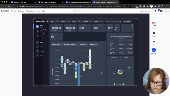
Task: Click the January 2022 row in returns table
Action: 121,49
